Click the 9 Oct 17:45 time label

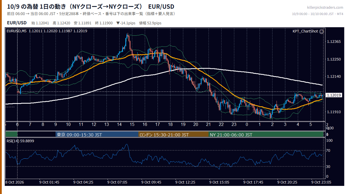pos(253,182)
